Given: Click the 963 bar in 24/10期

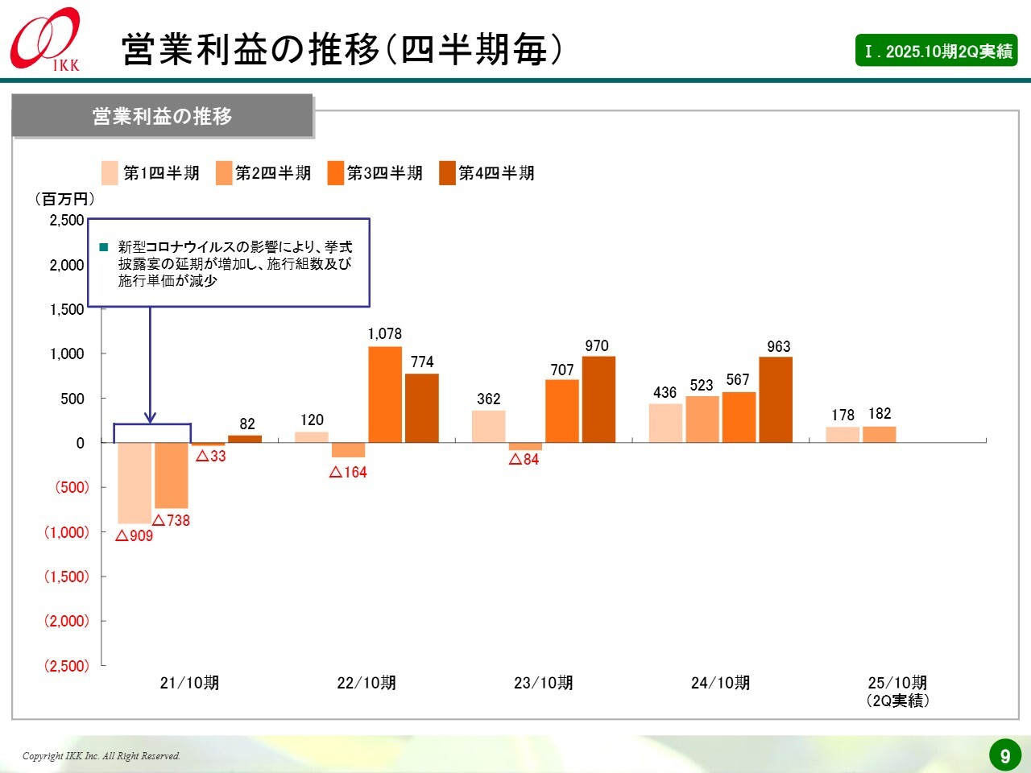Looking at the screenshot, I should click(x=776, y=400).
